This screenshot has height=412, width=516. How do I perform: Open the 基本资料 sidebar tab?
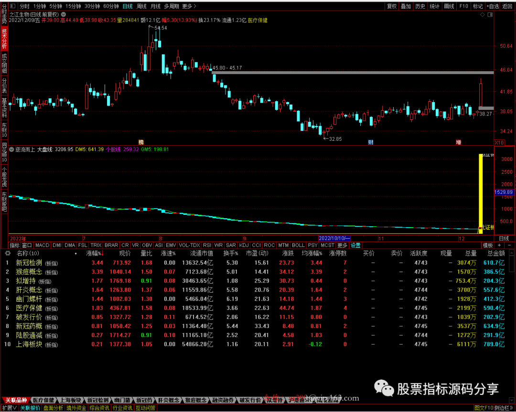[4, 107]
